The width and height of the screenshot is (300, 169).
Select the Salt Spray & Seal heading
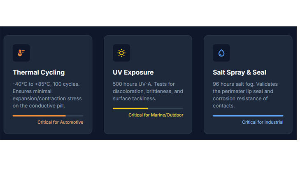click(240, 73)
